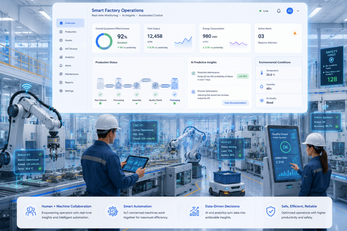Click the OEE 92% donut progress ring
The height and width of the screenshot is (231, 347).
104,41
